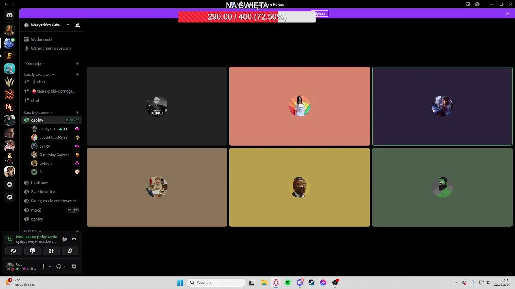
Task: Add a server with plus icon
Action: (x=10, y=184)
